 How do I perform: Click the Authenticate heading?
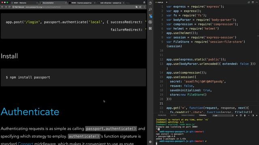[x=30, y=112]
